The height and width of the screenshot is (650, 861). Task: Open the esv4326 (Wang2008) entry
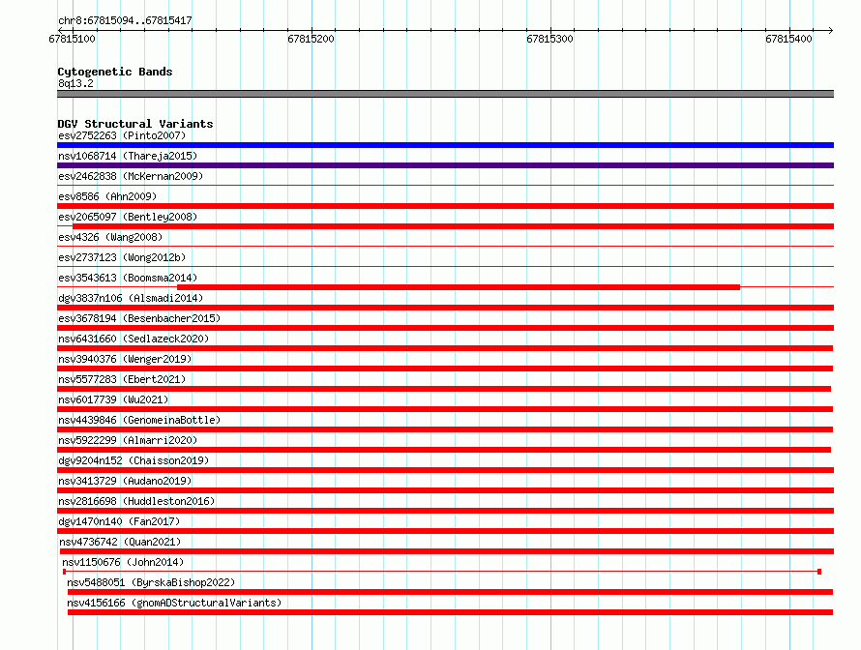point(110,237)
